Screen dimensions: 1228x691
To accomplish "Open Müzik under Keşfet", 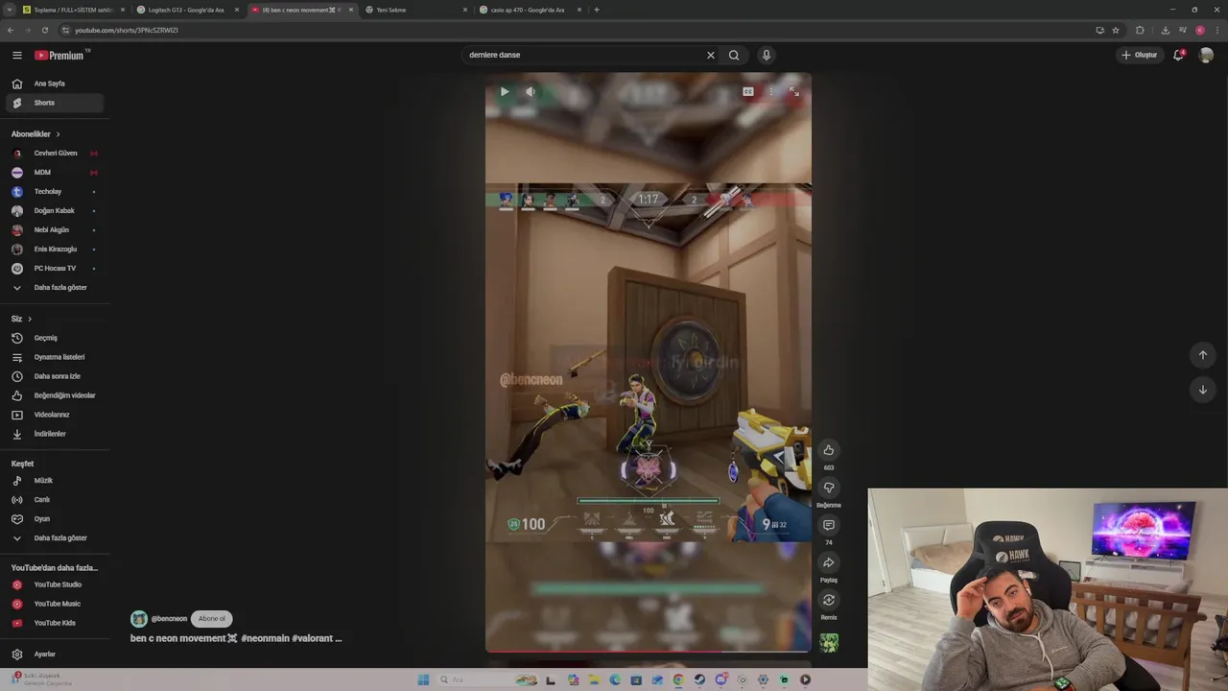I will 56,481.
